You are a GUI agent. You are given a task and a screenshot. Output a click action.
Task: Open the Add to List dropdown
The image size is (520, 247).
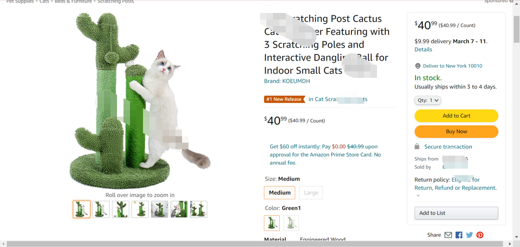pos(456,213)
